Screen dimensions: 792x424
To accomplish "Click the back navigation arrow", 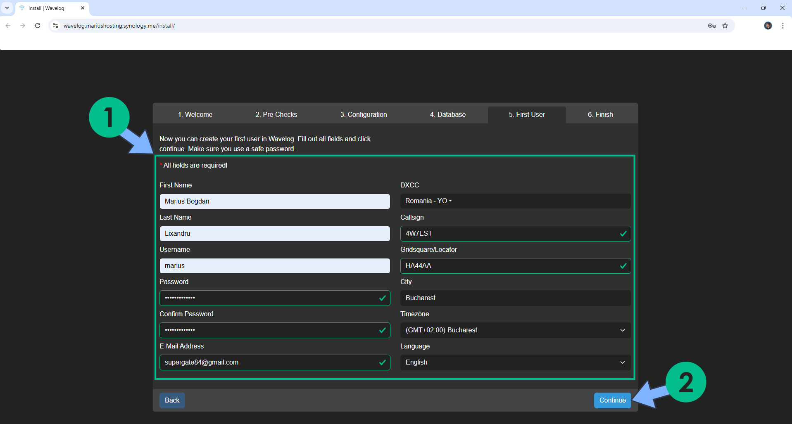I will 8,25.
